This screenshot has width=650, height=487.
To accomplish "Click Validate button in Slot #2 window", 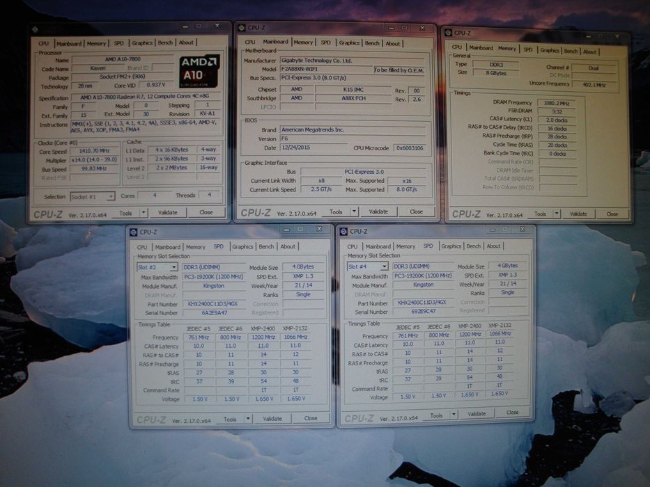I will (272, 419).
